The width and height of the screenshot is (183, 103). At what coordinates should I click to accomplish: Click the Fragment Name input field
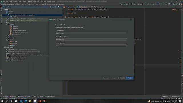tap(91, 33)
